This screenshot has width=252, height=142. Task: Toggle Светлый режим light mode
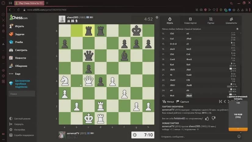coord(22,119)
